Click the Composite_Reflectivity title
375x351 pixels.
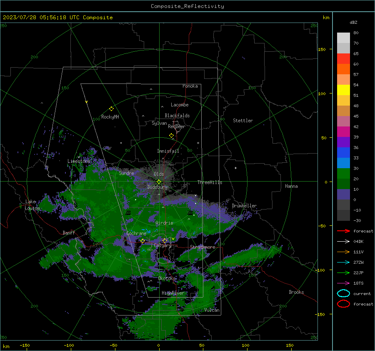coord(187,6)
